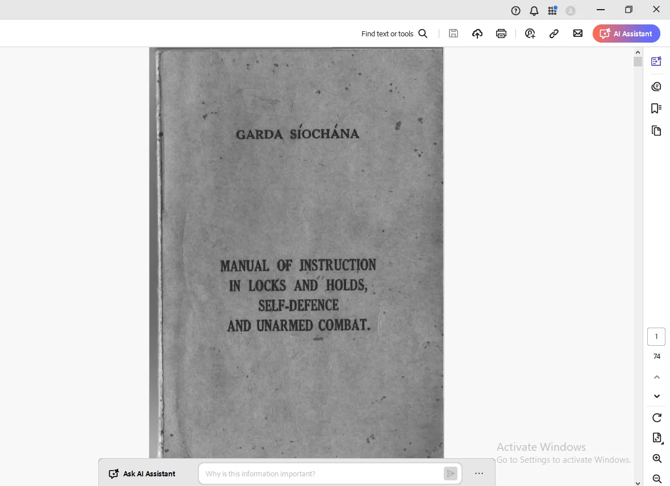Send the file by email
This screenshot has height=486, width=670.
tap(578, 33)
